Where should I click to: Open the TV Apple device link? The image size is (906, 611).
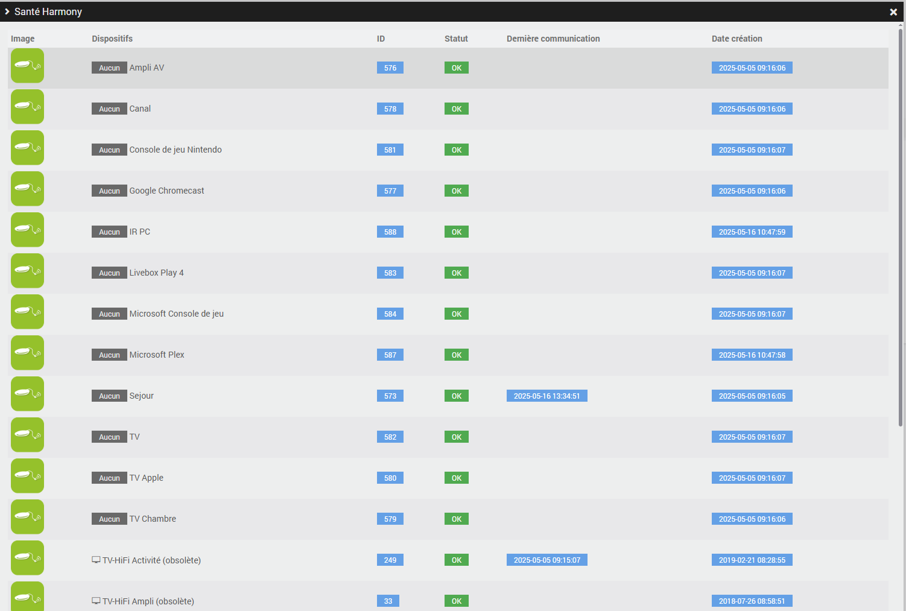coord(146,478)
